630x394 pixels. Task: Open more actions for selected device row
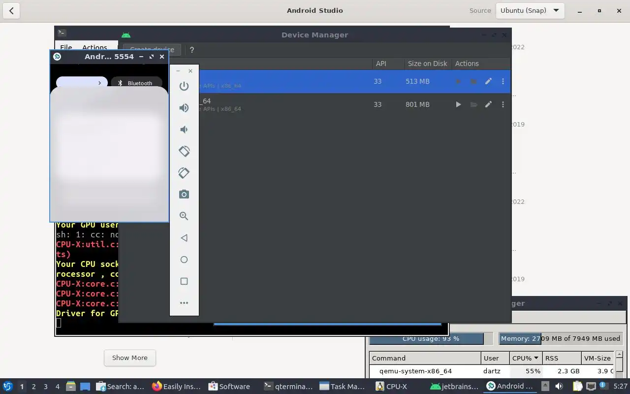(503, 81)
